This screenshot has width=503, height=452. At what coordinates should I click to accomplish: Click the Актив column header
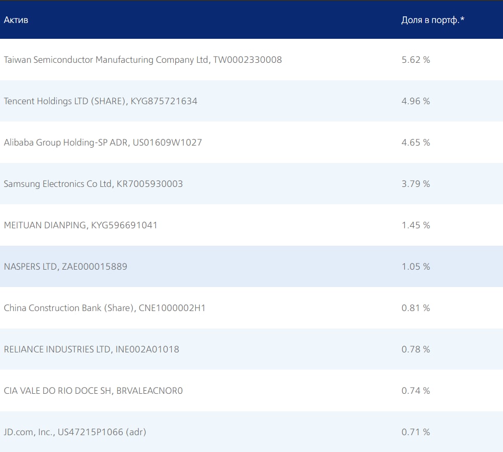tap(16, 20)
